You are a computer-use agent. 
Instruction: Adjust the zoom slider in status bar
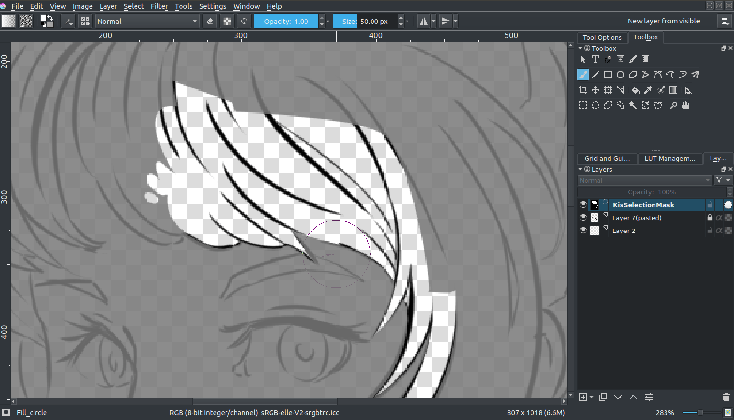[700, 412]
